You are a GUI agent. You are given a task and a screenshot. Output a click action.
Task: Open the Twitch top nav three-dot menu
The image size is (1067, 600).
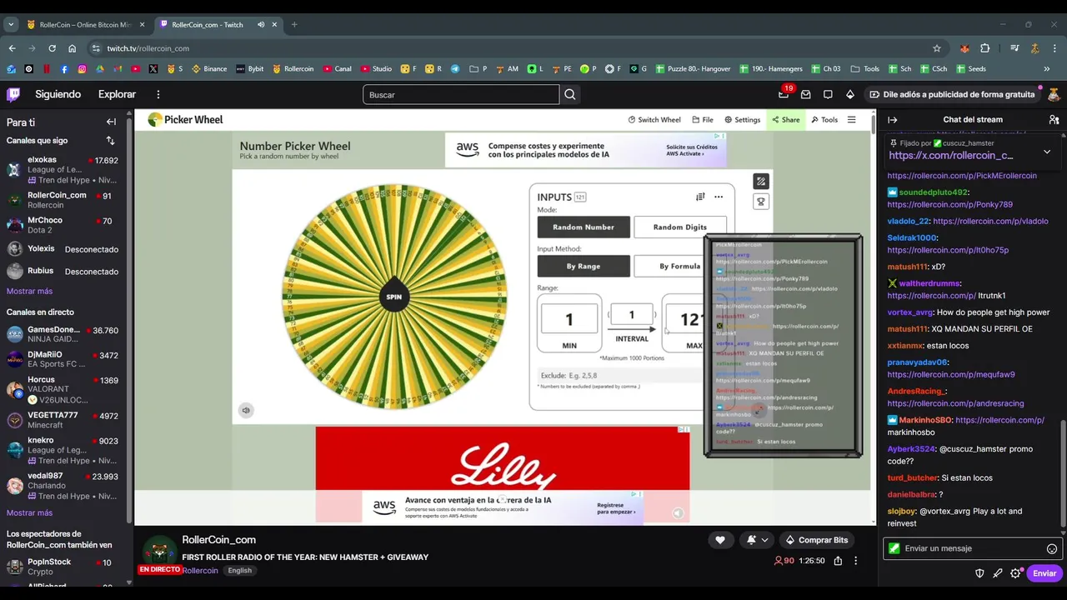coord(158,94)
